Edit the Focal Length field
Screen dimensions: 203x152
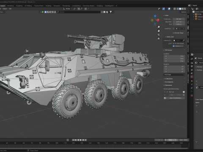[178, 19]
